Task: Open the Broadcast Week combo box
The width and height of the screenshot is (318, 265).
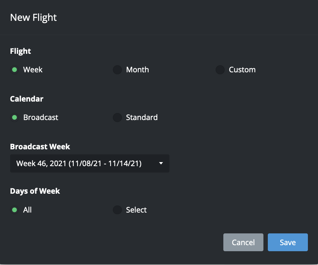Action: (90, 164)
